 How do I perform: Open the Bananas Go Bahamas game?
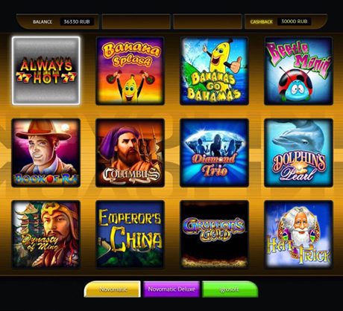[x=214, y=71]
